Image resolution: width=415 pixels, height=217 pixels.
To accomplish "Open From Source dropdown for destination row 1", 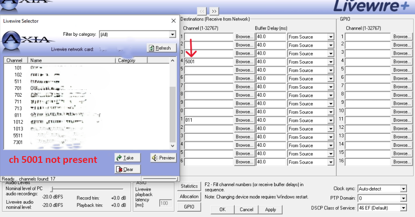I will pos(331,37).
